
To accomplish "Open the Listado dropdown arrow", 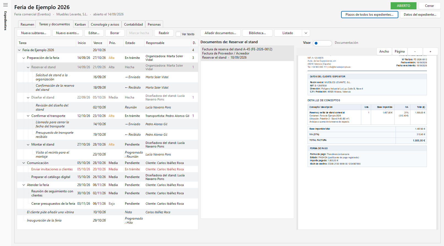I will (x=306, y=33).
